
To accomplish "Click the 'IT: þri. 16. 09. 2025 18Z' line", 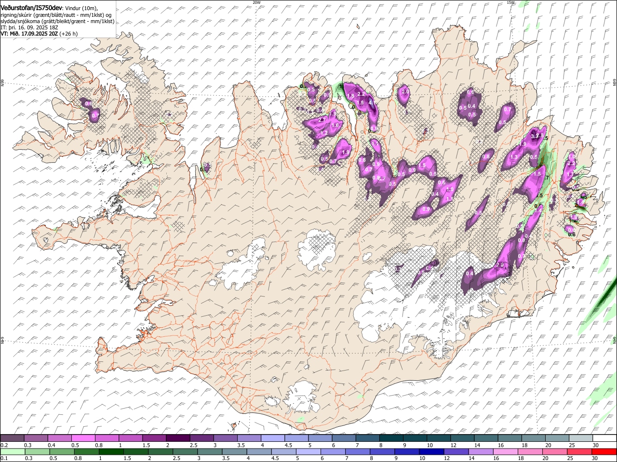I will [29, 27].
